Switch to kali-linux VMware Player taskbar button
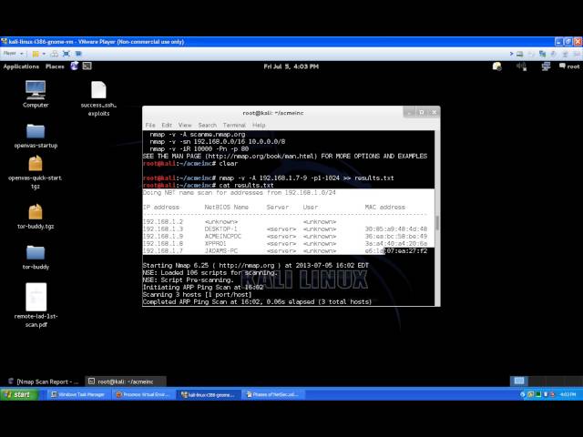Image resolution: width=583 pixels, height=437 pixels. click(x=208, y=394)
